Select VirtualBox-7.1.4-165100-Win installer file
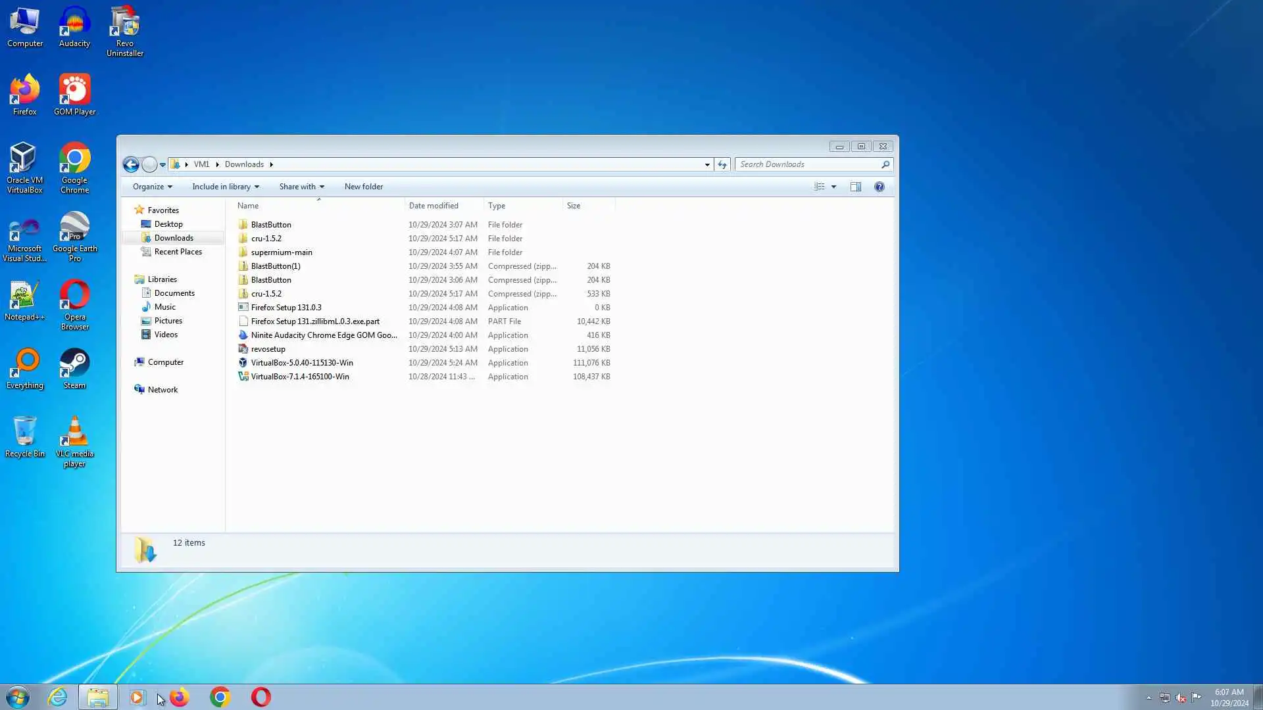Viewport: 1263px width, 710px height. [x=300, y=377]
